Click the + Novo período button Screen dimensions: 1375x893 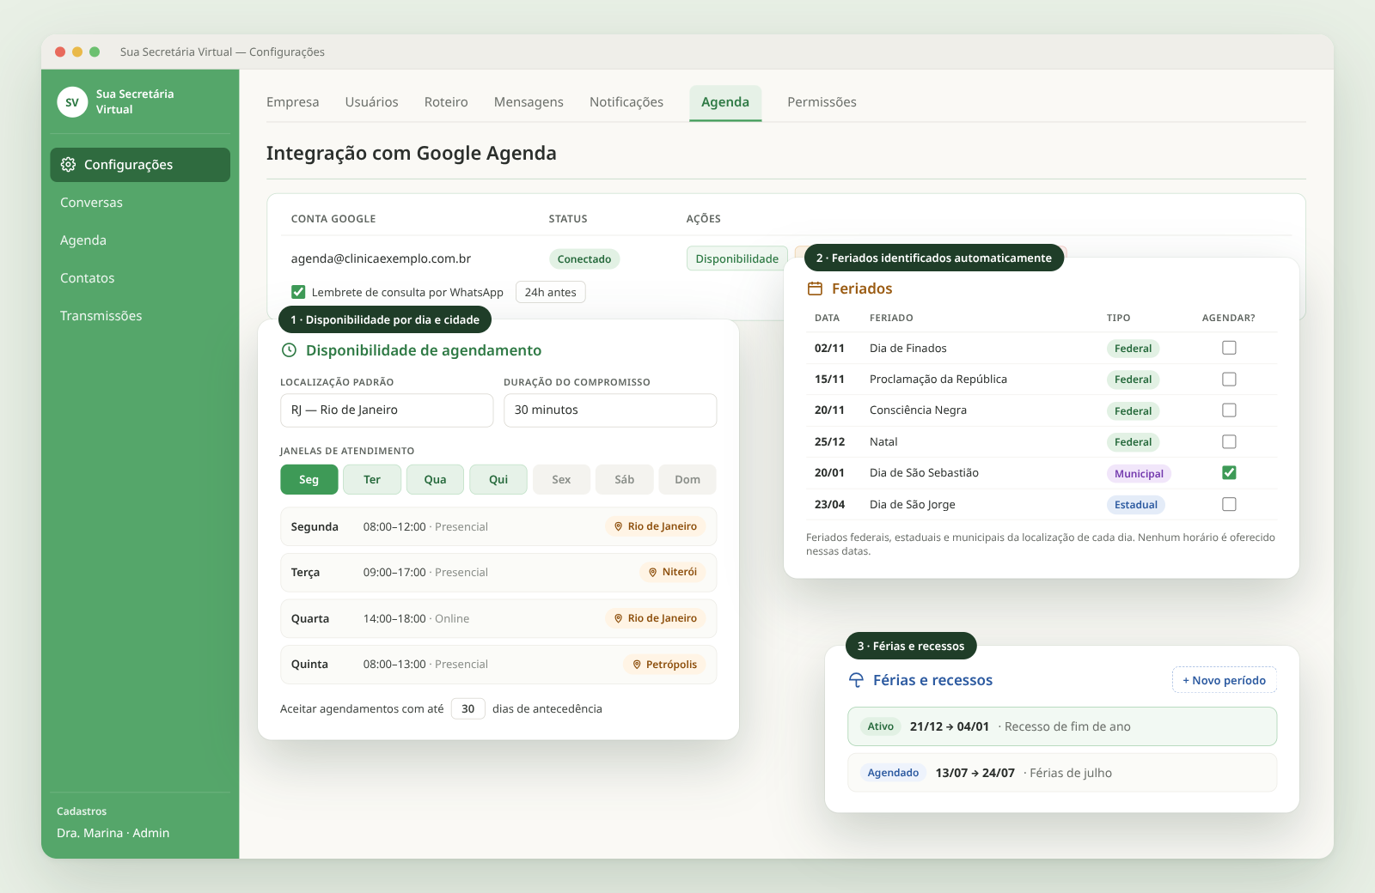tap(1225, 680)
